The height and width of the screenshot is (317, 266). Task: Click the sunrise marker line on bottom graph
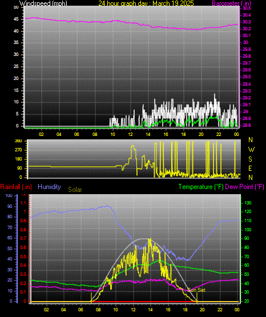91,297
